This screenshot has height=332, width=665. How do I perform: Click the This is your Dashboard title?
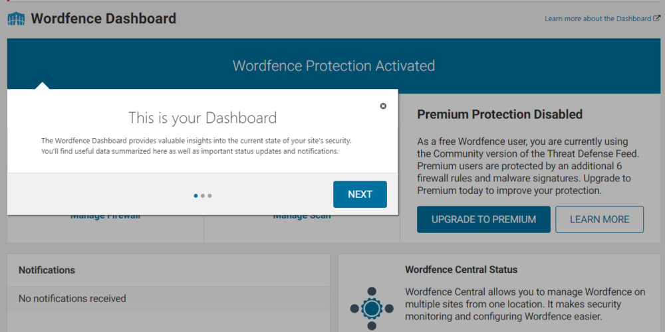tap(202, 118)
